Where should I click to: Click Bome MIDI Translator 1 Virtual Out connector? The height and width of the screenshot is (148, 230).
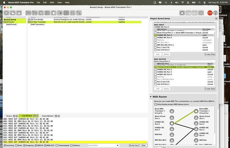(196, 111)
